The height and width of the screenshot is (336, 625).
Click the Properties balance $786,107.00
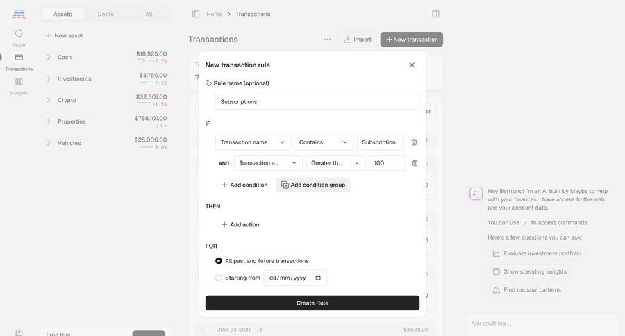pyautogui.click(x=151, y=119)
